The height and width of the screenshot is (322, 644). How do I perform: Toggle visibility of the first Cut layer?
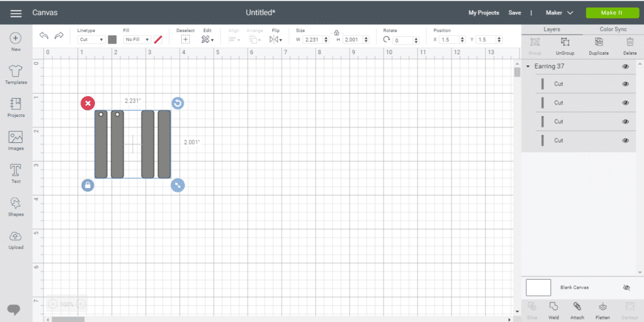click(625, 84)
